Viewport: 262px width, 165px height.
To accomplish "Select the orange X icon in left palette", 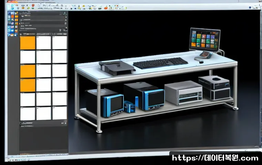I will point(16,31).
